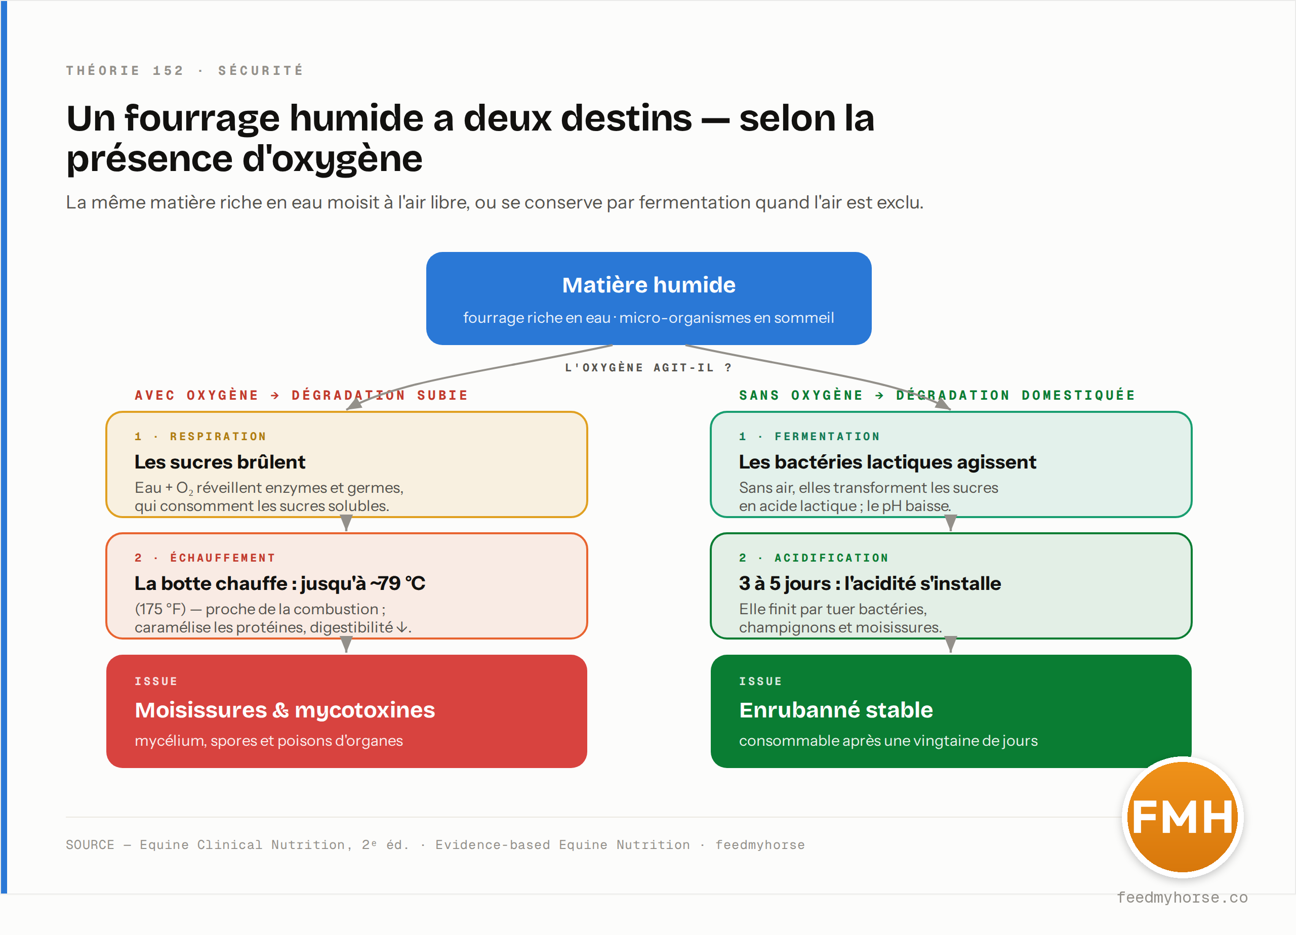Click 'Elle finit par tuer bactéries' text

coord(833,609)
